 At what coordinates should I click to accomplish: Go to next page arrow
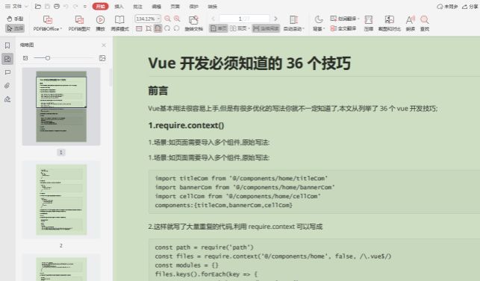click(275, 19)
